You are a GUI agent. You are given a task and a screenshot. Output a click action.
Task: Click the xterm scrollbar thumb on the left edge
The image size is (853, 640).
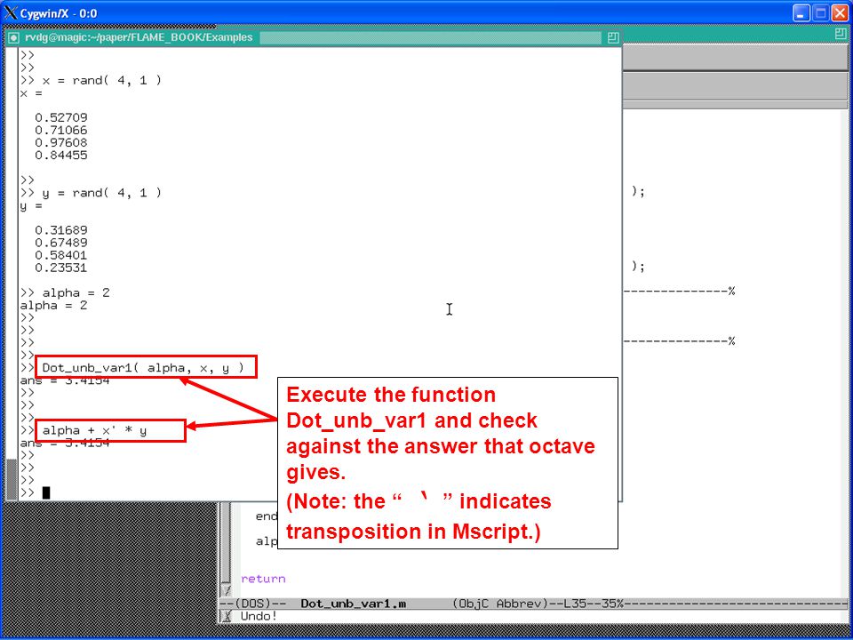point(12,479)
